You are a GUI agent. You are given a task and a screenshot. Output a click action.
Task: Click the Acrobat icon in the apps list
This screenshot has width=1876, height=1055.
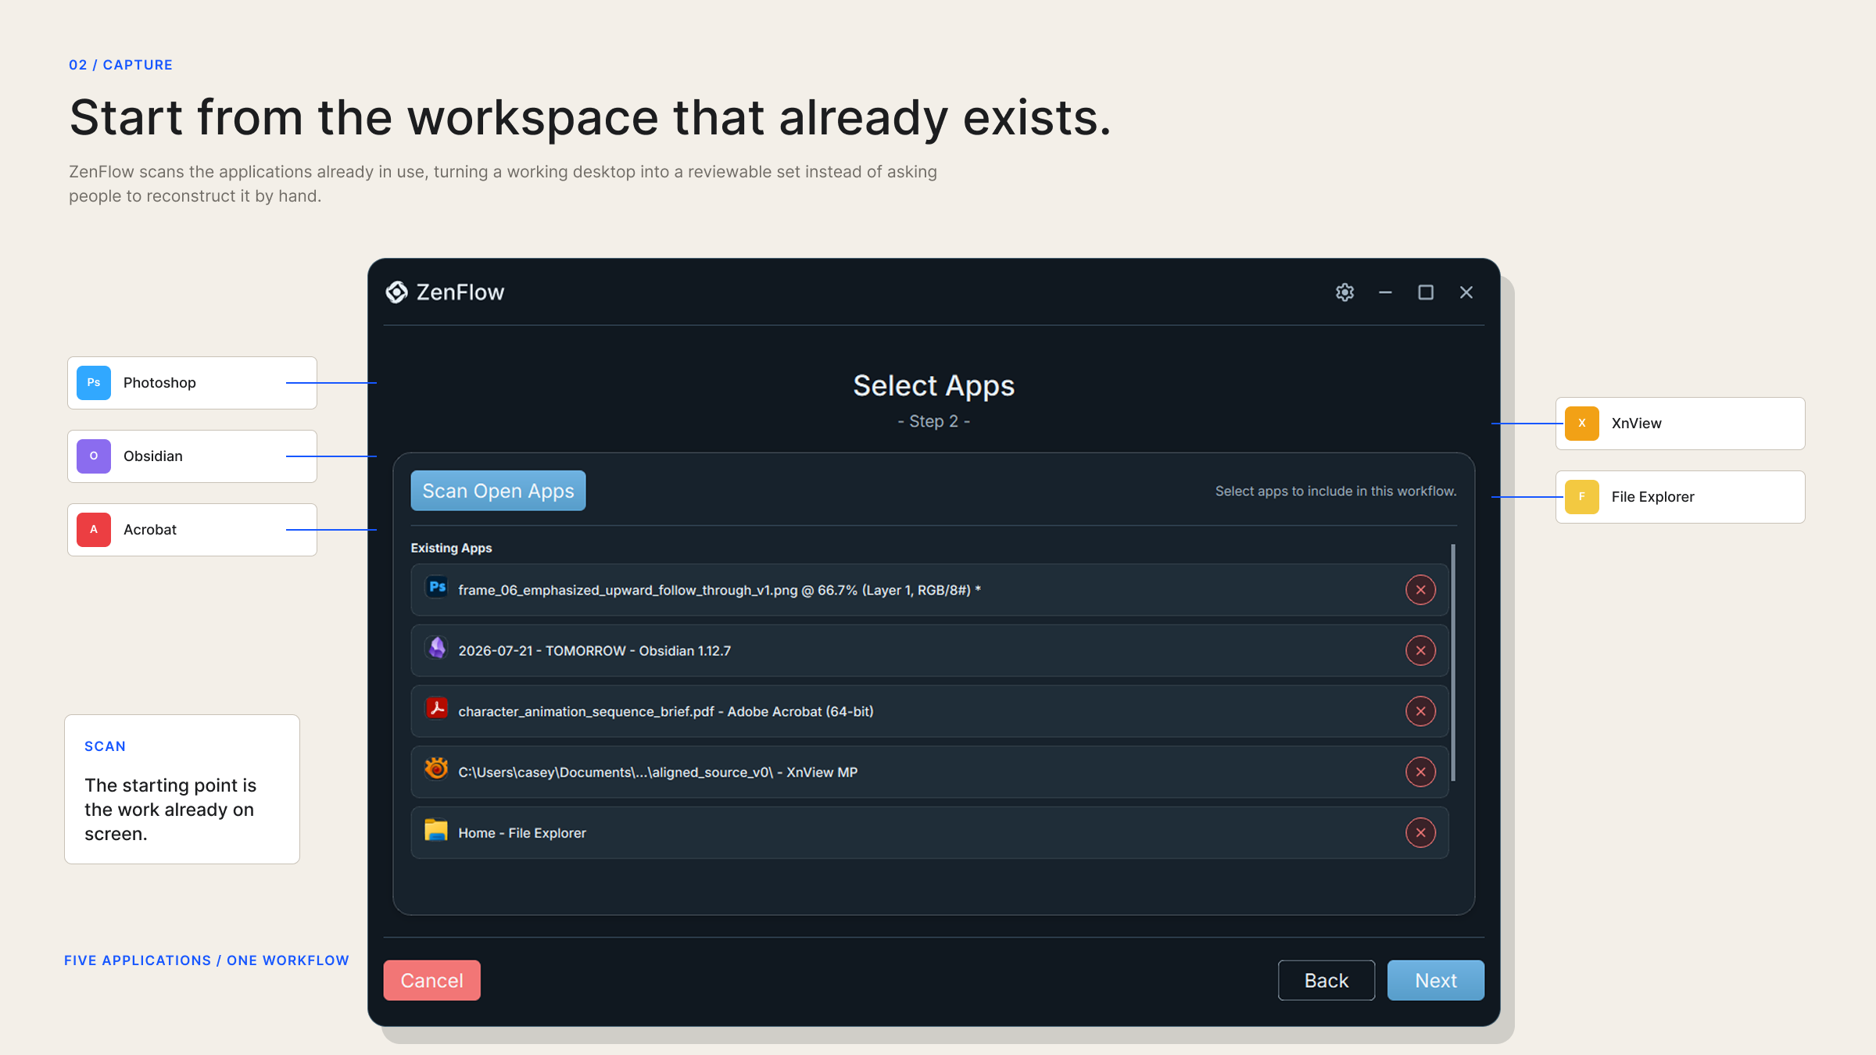pos(437,709)
